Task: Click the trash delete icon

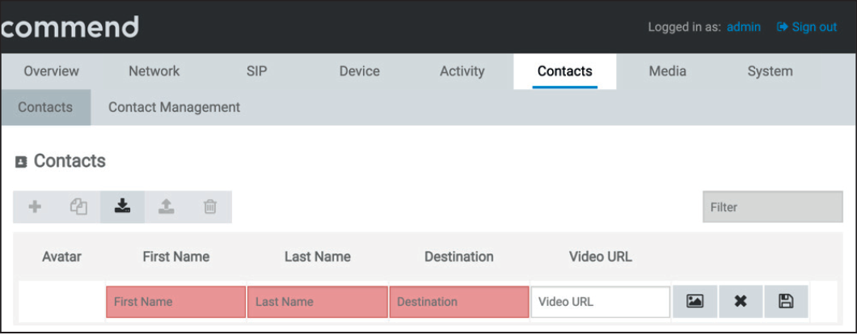Action: (209, 207)
